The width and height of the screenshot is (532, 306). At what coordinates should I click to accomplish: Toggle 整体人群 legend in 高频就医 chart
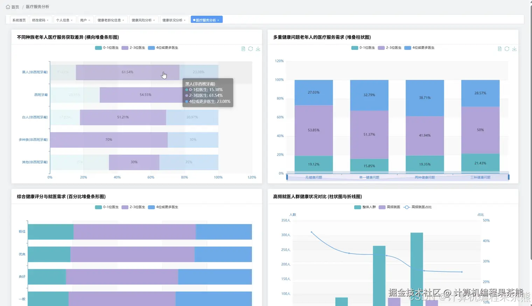(365, 207)
